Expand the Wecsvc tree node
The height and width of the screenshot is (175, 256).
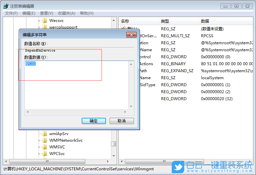[39, 21]
